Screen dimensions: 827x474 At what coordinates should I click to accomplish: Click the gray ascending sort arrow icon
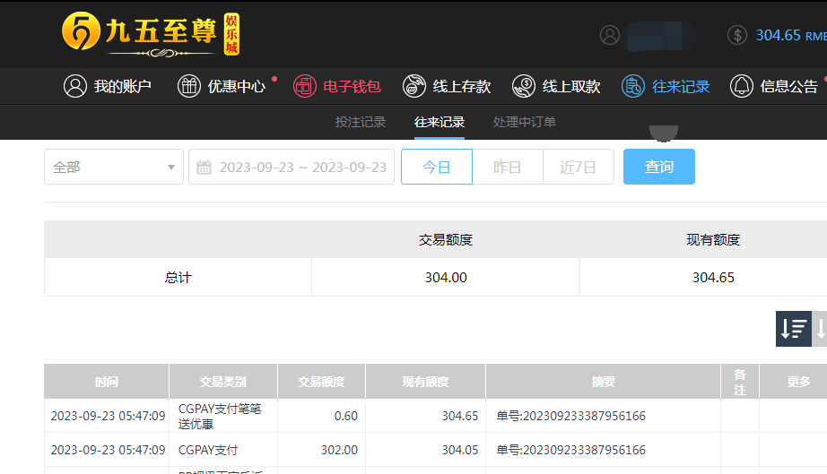click(x=820, y=329)
